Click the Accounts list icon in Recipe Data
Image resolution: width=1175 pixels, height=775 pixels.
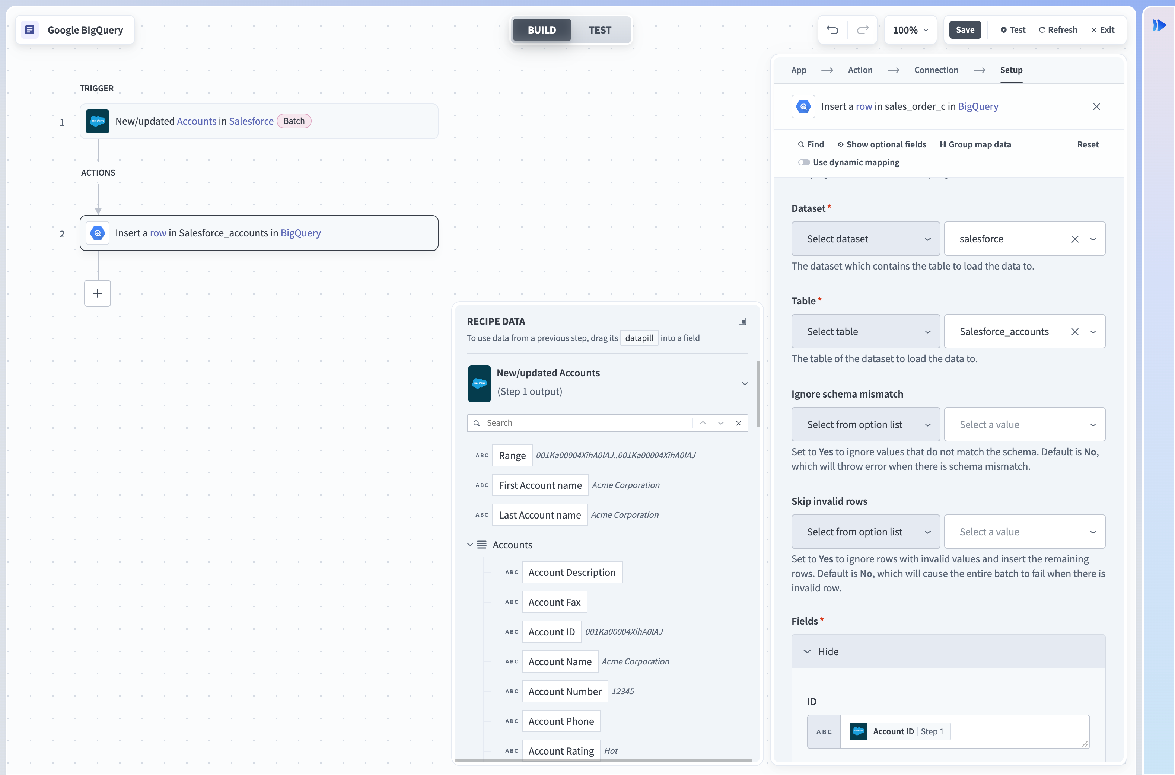point(481,545)
